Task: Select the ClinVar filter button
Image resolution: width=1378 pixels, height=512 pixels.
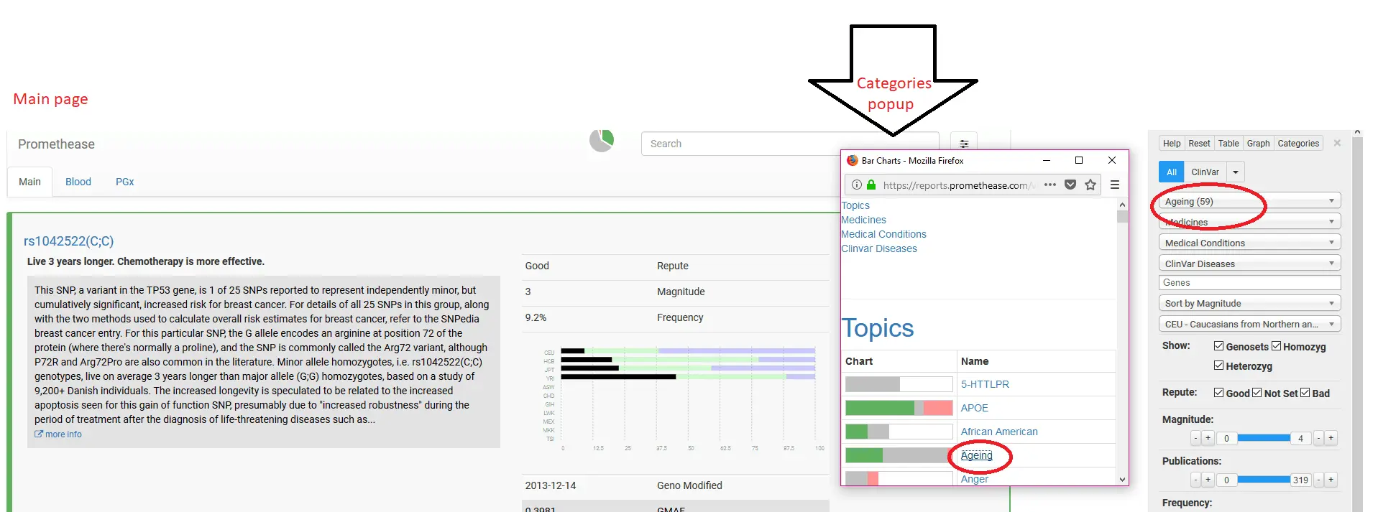Action: tap(1205, 172)
